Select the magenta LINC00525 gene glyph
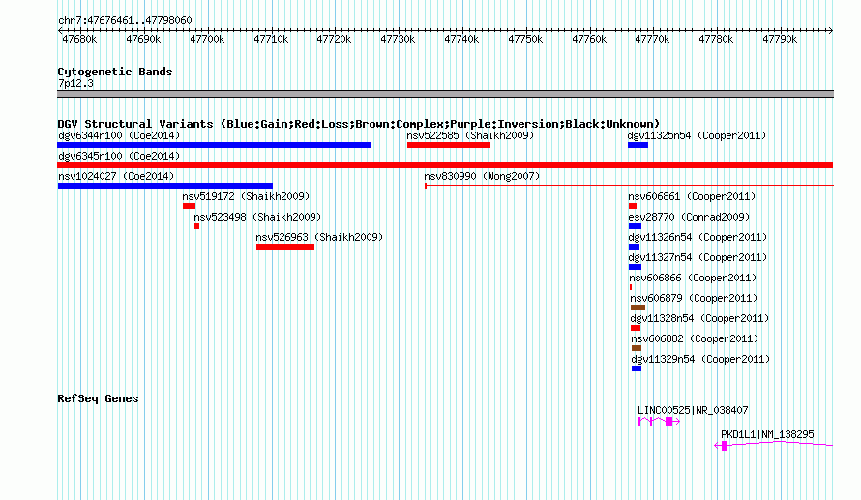 pyautogui.click(x=659, y=422)
